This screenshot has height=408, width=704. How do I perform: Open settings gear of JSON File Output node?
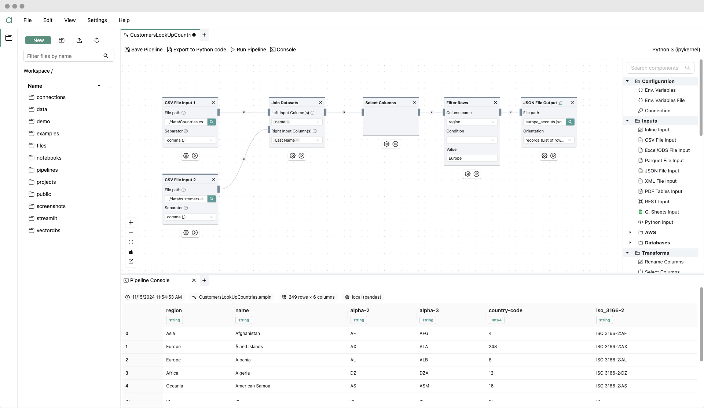(x=544, y=156)
